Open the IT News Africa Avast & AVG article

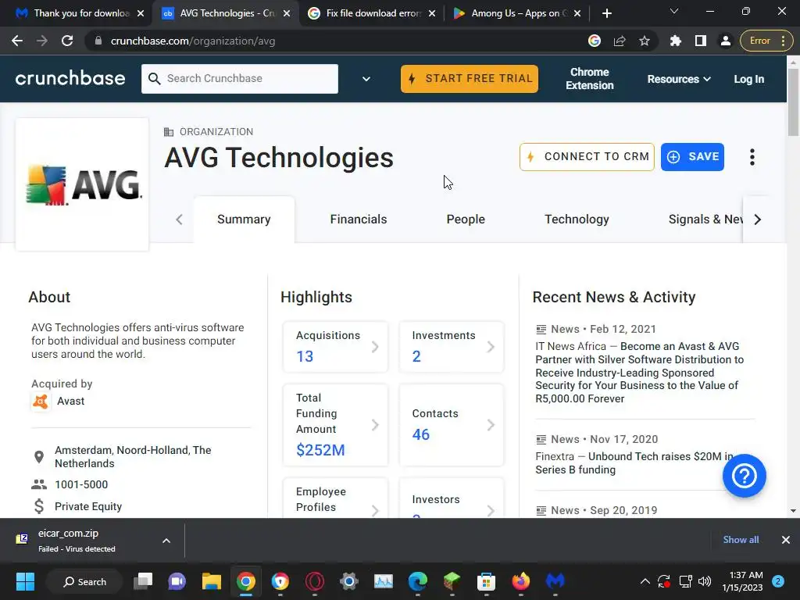[x=639, y=373]
